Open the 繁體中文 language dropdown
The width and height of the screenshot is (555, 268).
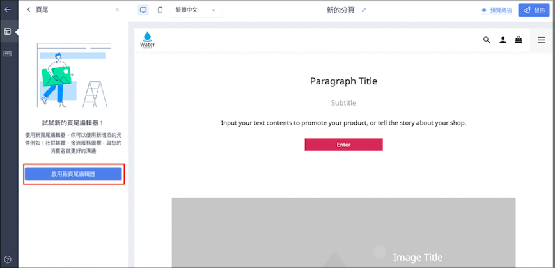pyautogui.click(x=196, y=10)
